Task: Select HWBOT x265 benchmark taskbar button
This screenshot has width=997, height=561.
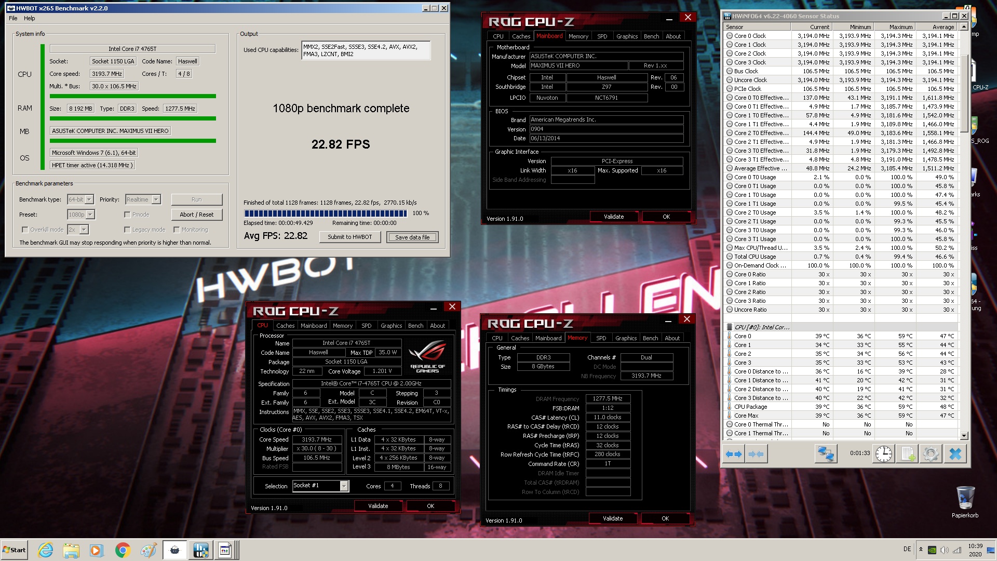Action: click(x=175, y=550)
